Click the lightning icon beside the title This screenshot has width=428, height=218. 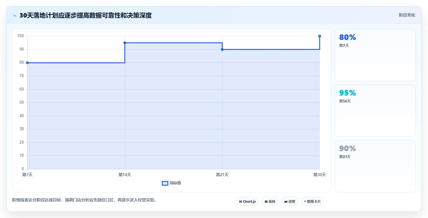[x=15, y=16]
